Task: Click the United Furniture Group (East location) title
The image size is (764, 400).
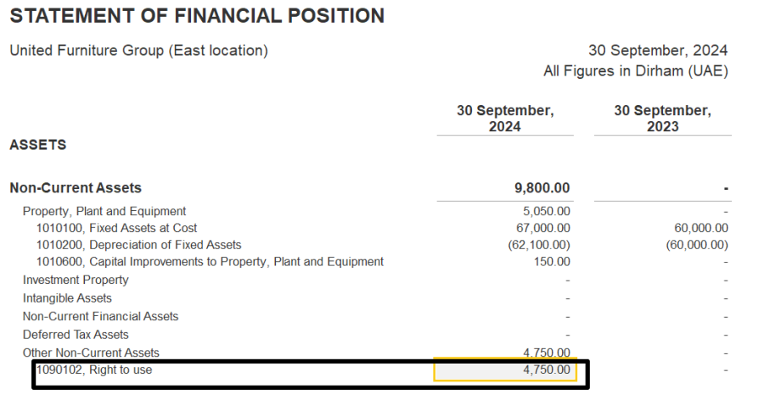Action: pos(139,51)
